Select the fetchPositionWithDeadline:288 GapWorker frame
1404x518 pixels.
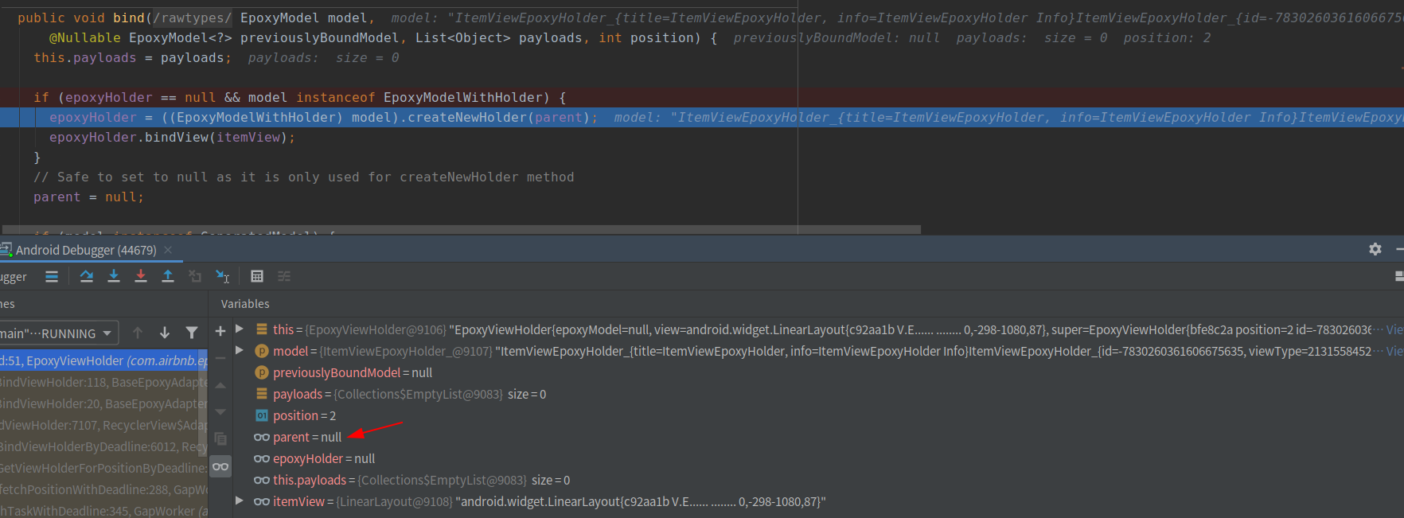point(103,489)
